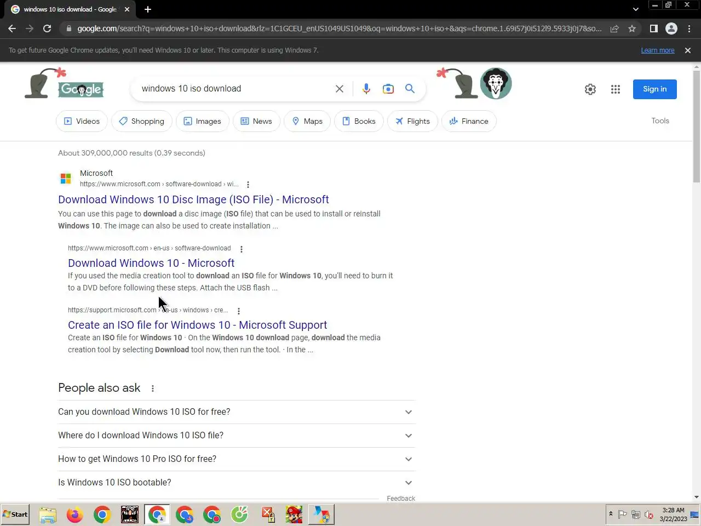Click the Microsoft logo favicon in first result

coord(66,179)
